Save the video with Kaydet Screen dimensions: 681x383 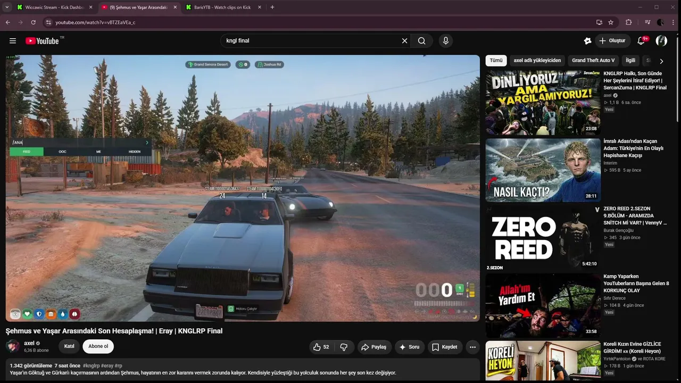tap(444, 347)
